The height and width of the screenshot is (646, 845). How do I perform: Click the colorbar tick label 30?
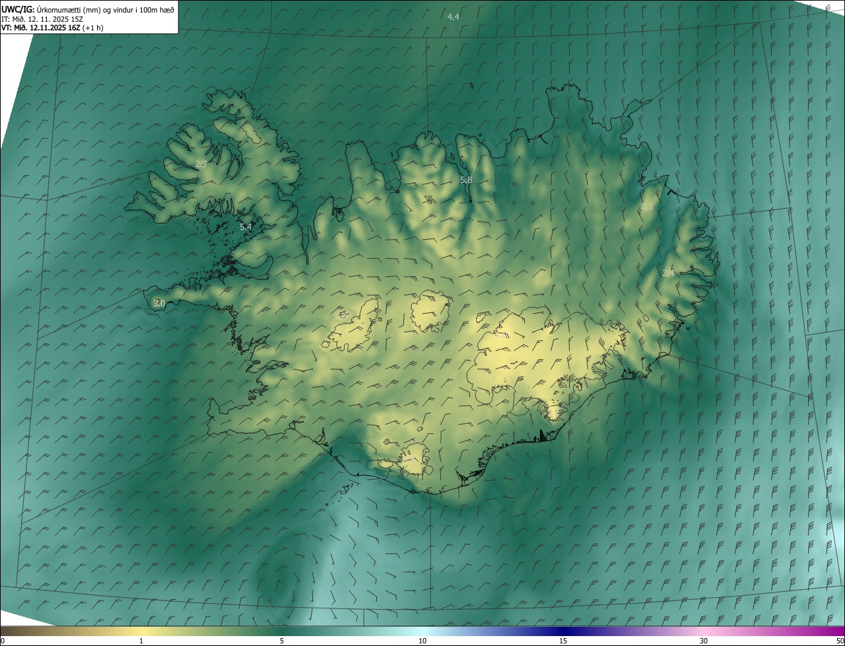(x=704, y=641)
